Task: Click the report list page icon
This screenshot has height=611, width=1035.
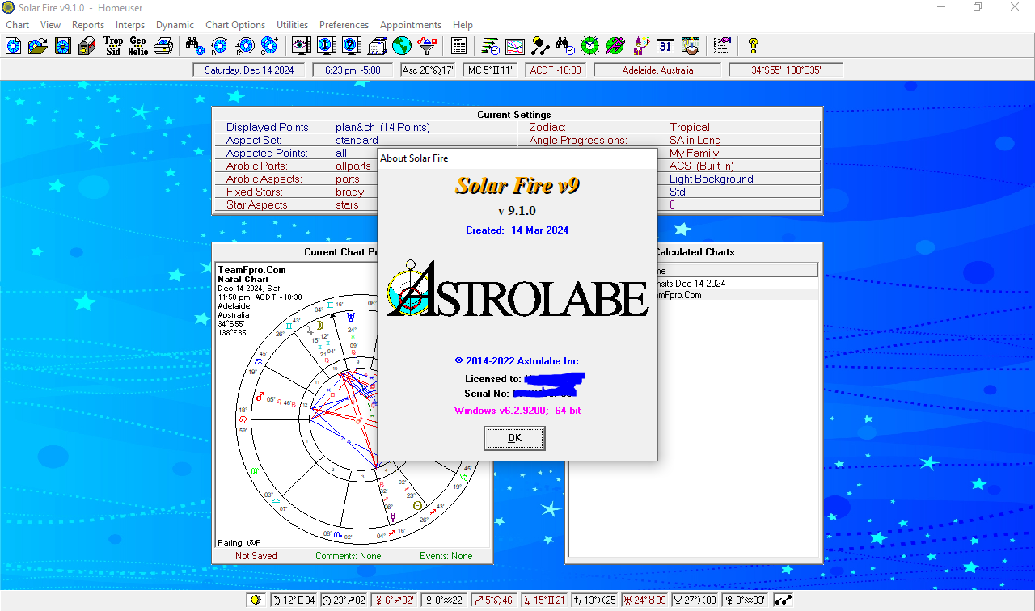Action: click(458, 45)
